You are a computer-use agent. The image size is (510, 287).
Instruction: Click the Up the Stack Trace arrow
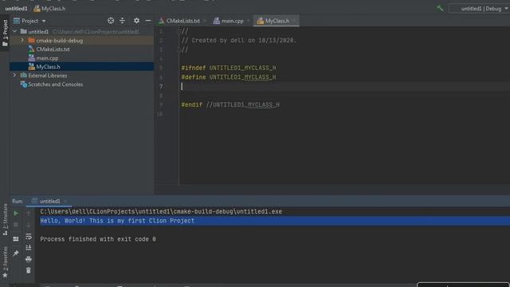click(29, 214)
